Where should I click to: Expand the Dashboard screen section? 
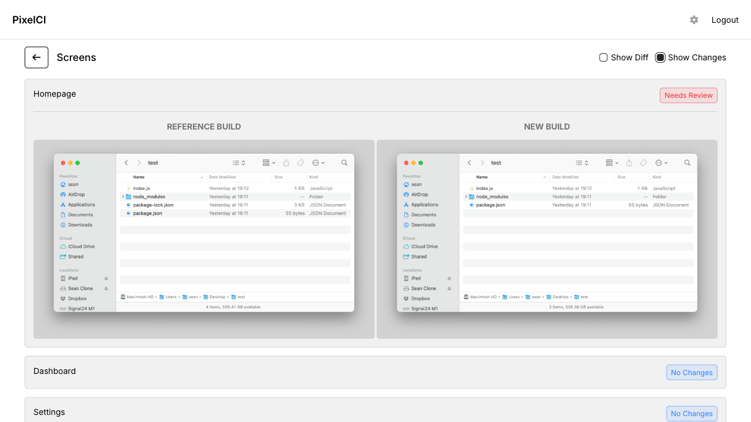tap(55, 372)
